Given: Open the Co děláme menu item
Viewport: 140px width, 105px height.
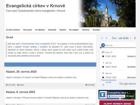Looking at the screenshot, I should coord(40,30).
